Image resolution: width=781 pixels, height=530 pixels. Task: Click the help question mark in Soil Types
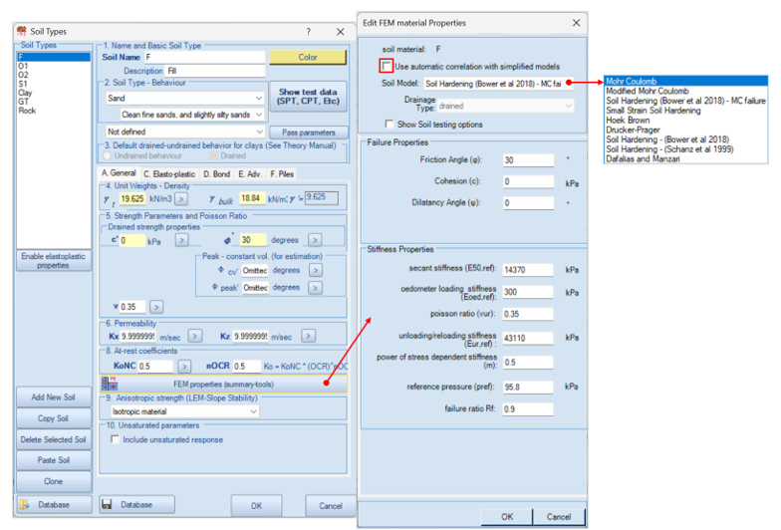309,32
